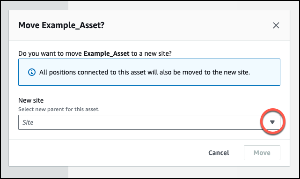The height and width of the screenshot is (179, 300).
Task: Click the blue info circle icon
Action: pos(32,72)
